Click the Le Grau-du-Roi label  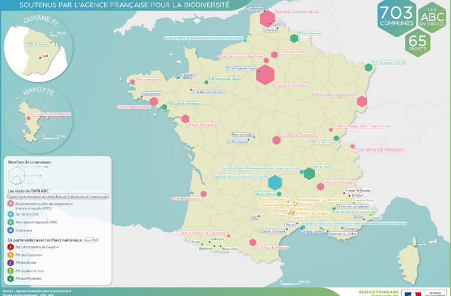[313, 231]
